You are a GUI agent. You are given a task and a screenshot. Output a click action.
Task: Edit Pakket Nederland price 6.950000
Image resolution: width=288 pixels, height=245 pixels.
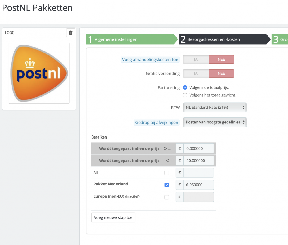pos(199,185)
